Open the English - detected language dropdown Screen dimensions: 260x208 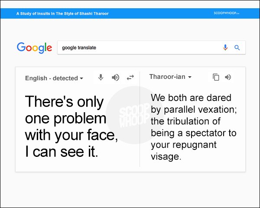[x=54, y=78]
